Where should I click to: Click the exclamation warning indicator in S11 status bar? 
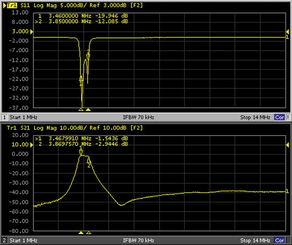288,117
